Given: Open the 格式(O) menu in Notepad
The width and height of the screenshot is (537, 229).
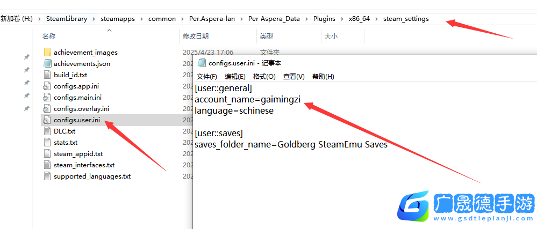Looking at the screenshot, I should pos(264,77).
